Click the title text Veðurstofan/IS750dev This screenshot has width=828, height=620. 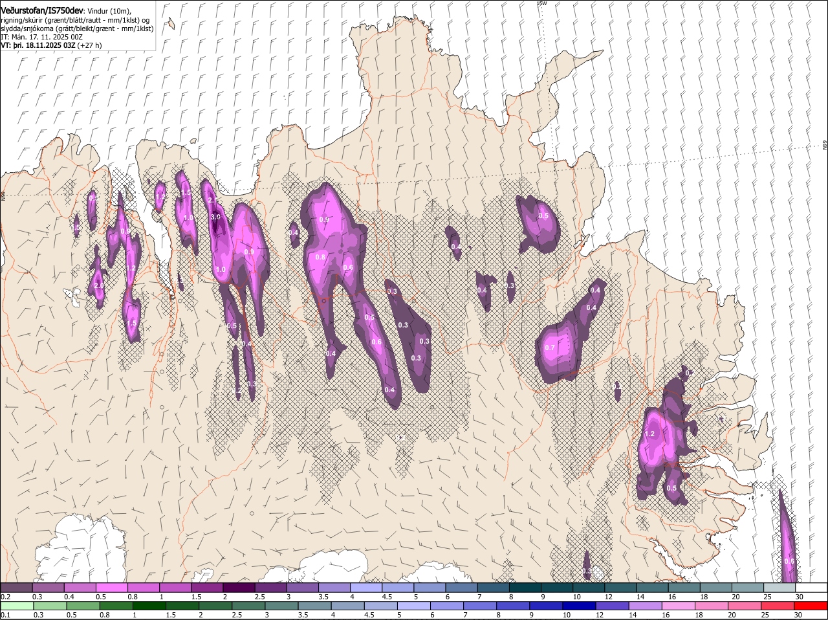(x=42, y=11)
